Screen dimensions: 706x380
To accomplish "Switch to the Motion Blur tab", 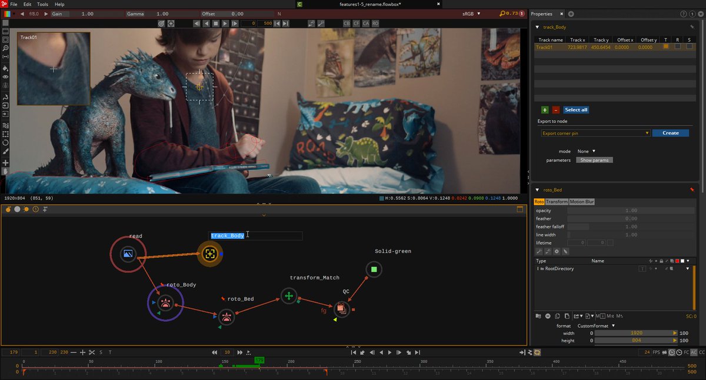I will click(582, 202).
